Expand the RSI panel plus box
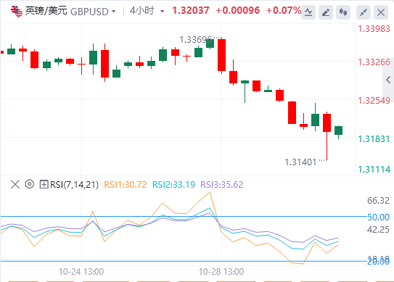 pyautogui.click(x=44, y=185)
